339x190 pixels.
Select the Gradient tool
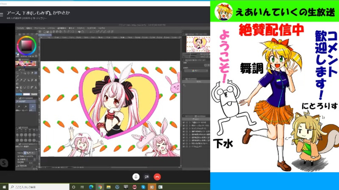click(x=21, y=88)
